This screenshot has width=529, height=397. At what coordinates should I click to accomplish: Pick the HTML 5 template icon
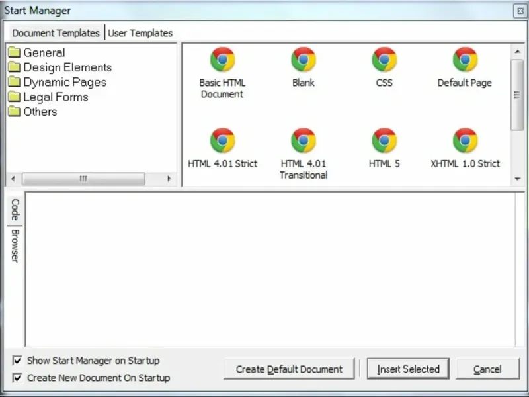pos(384,140)
